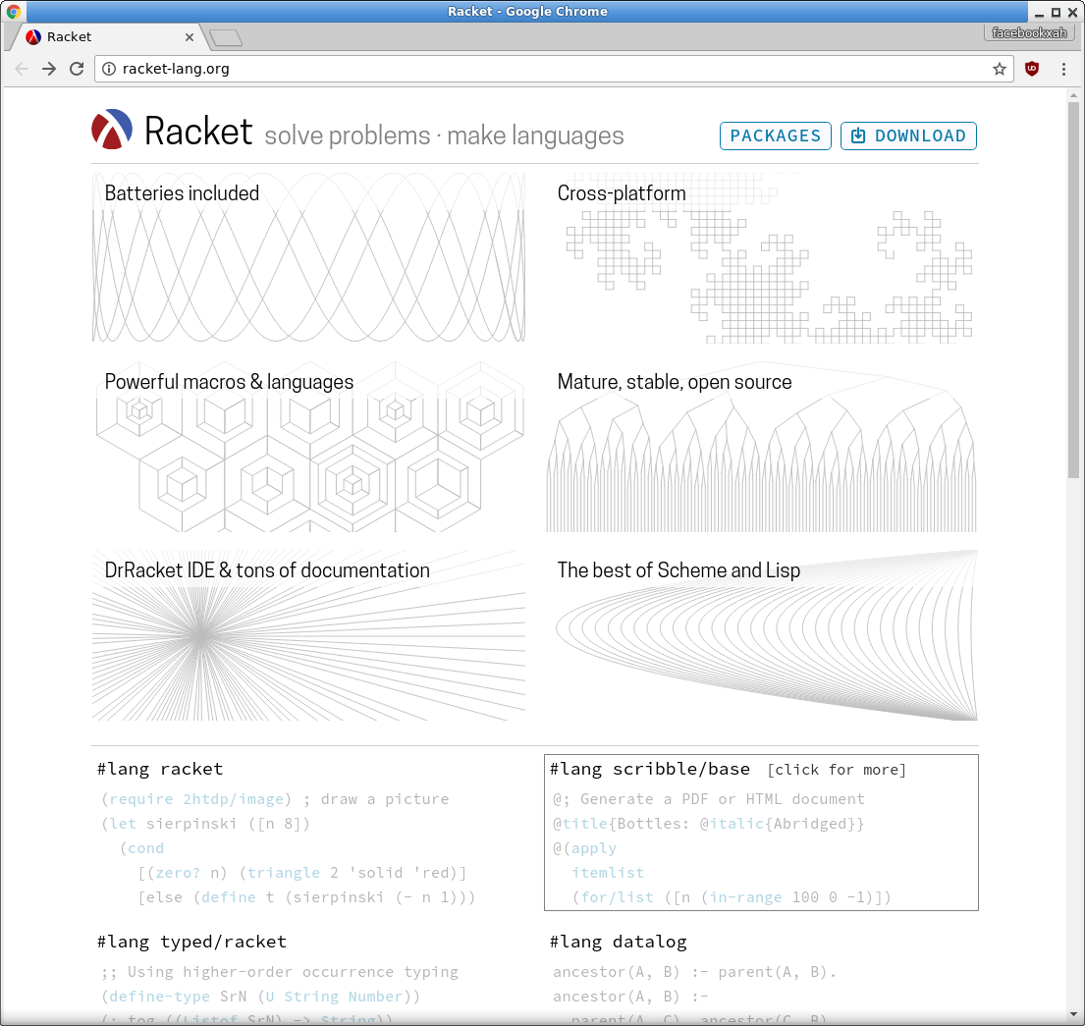Click the browser forward arrow
The image size is (1085, 1026).
point(49,69)
